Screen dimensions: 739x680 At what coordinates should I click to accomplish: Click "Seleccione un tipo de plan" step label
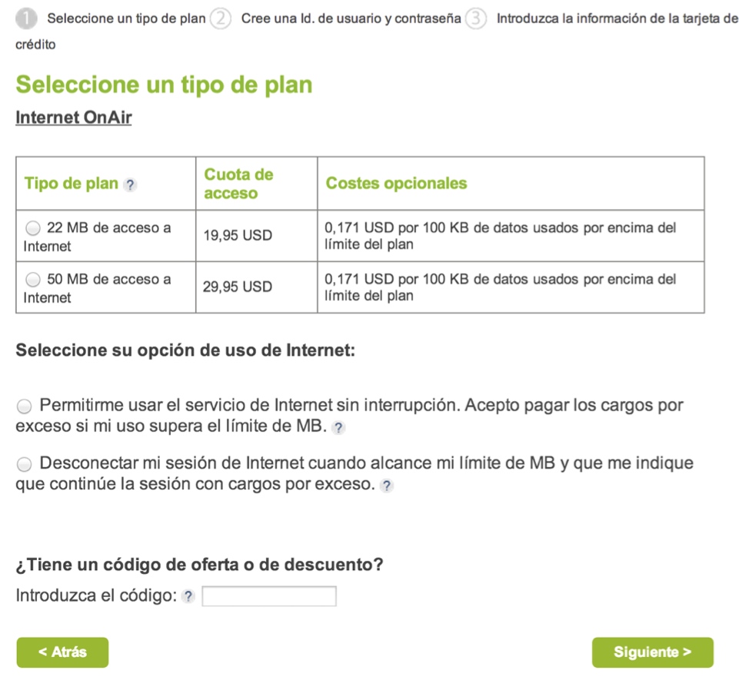[126, 18]
